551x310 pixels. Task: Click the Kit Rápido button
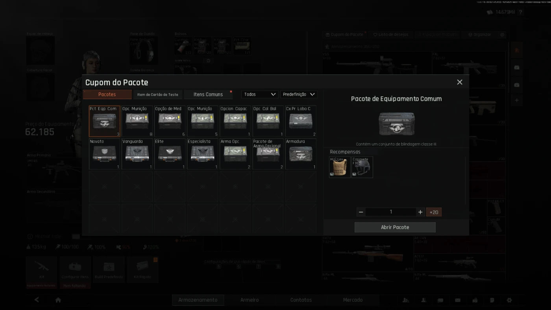(142, 269)
